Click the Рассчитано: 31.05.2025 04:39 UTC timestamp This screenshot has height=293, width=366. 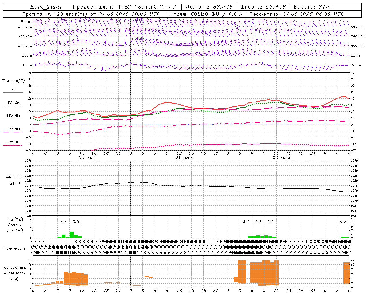[297, 14]
